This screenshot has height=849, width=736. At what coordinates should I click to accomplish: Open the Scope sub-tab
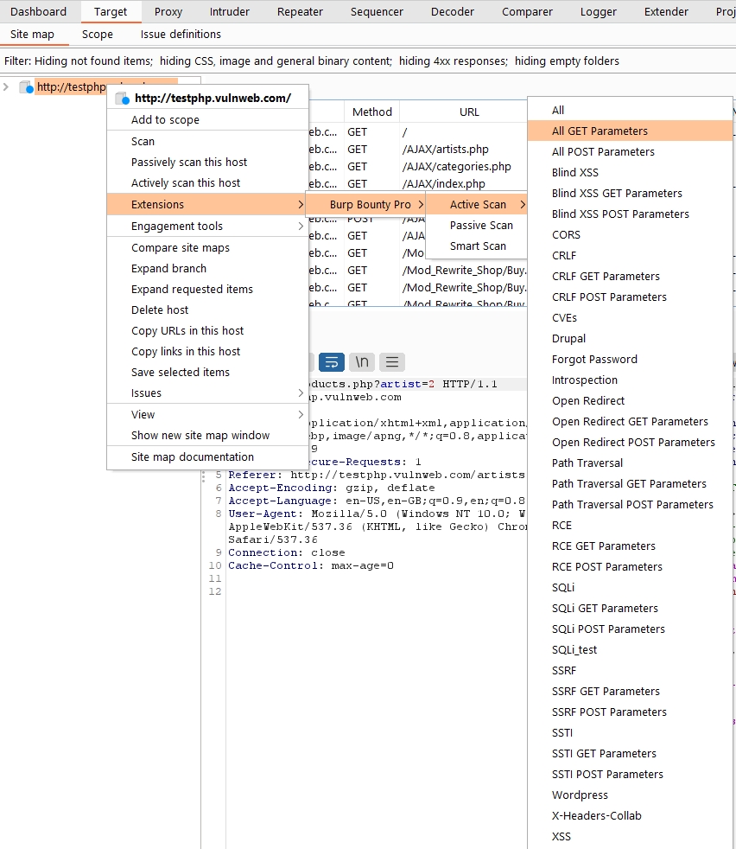click(x=98, y=35)
